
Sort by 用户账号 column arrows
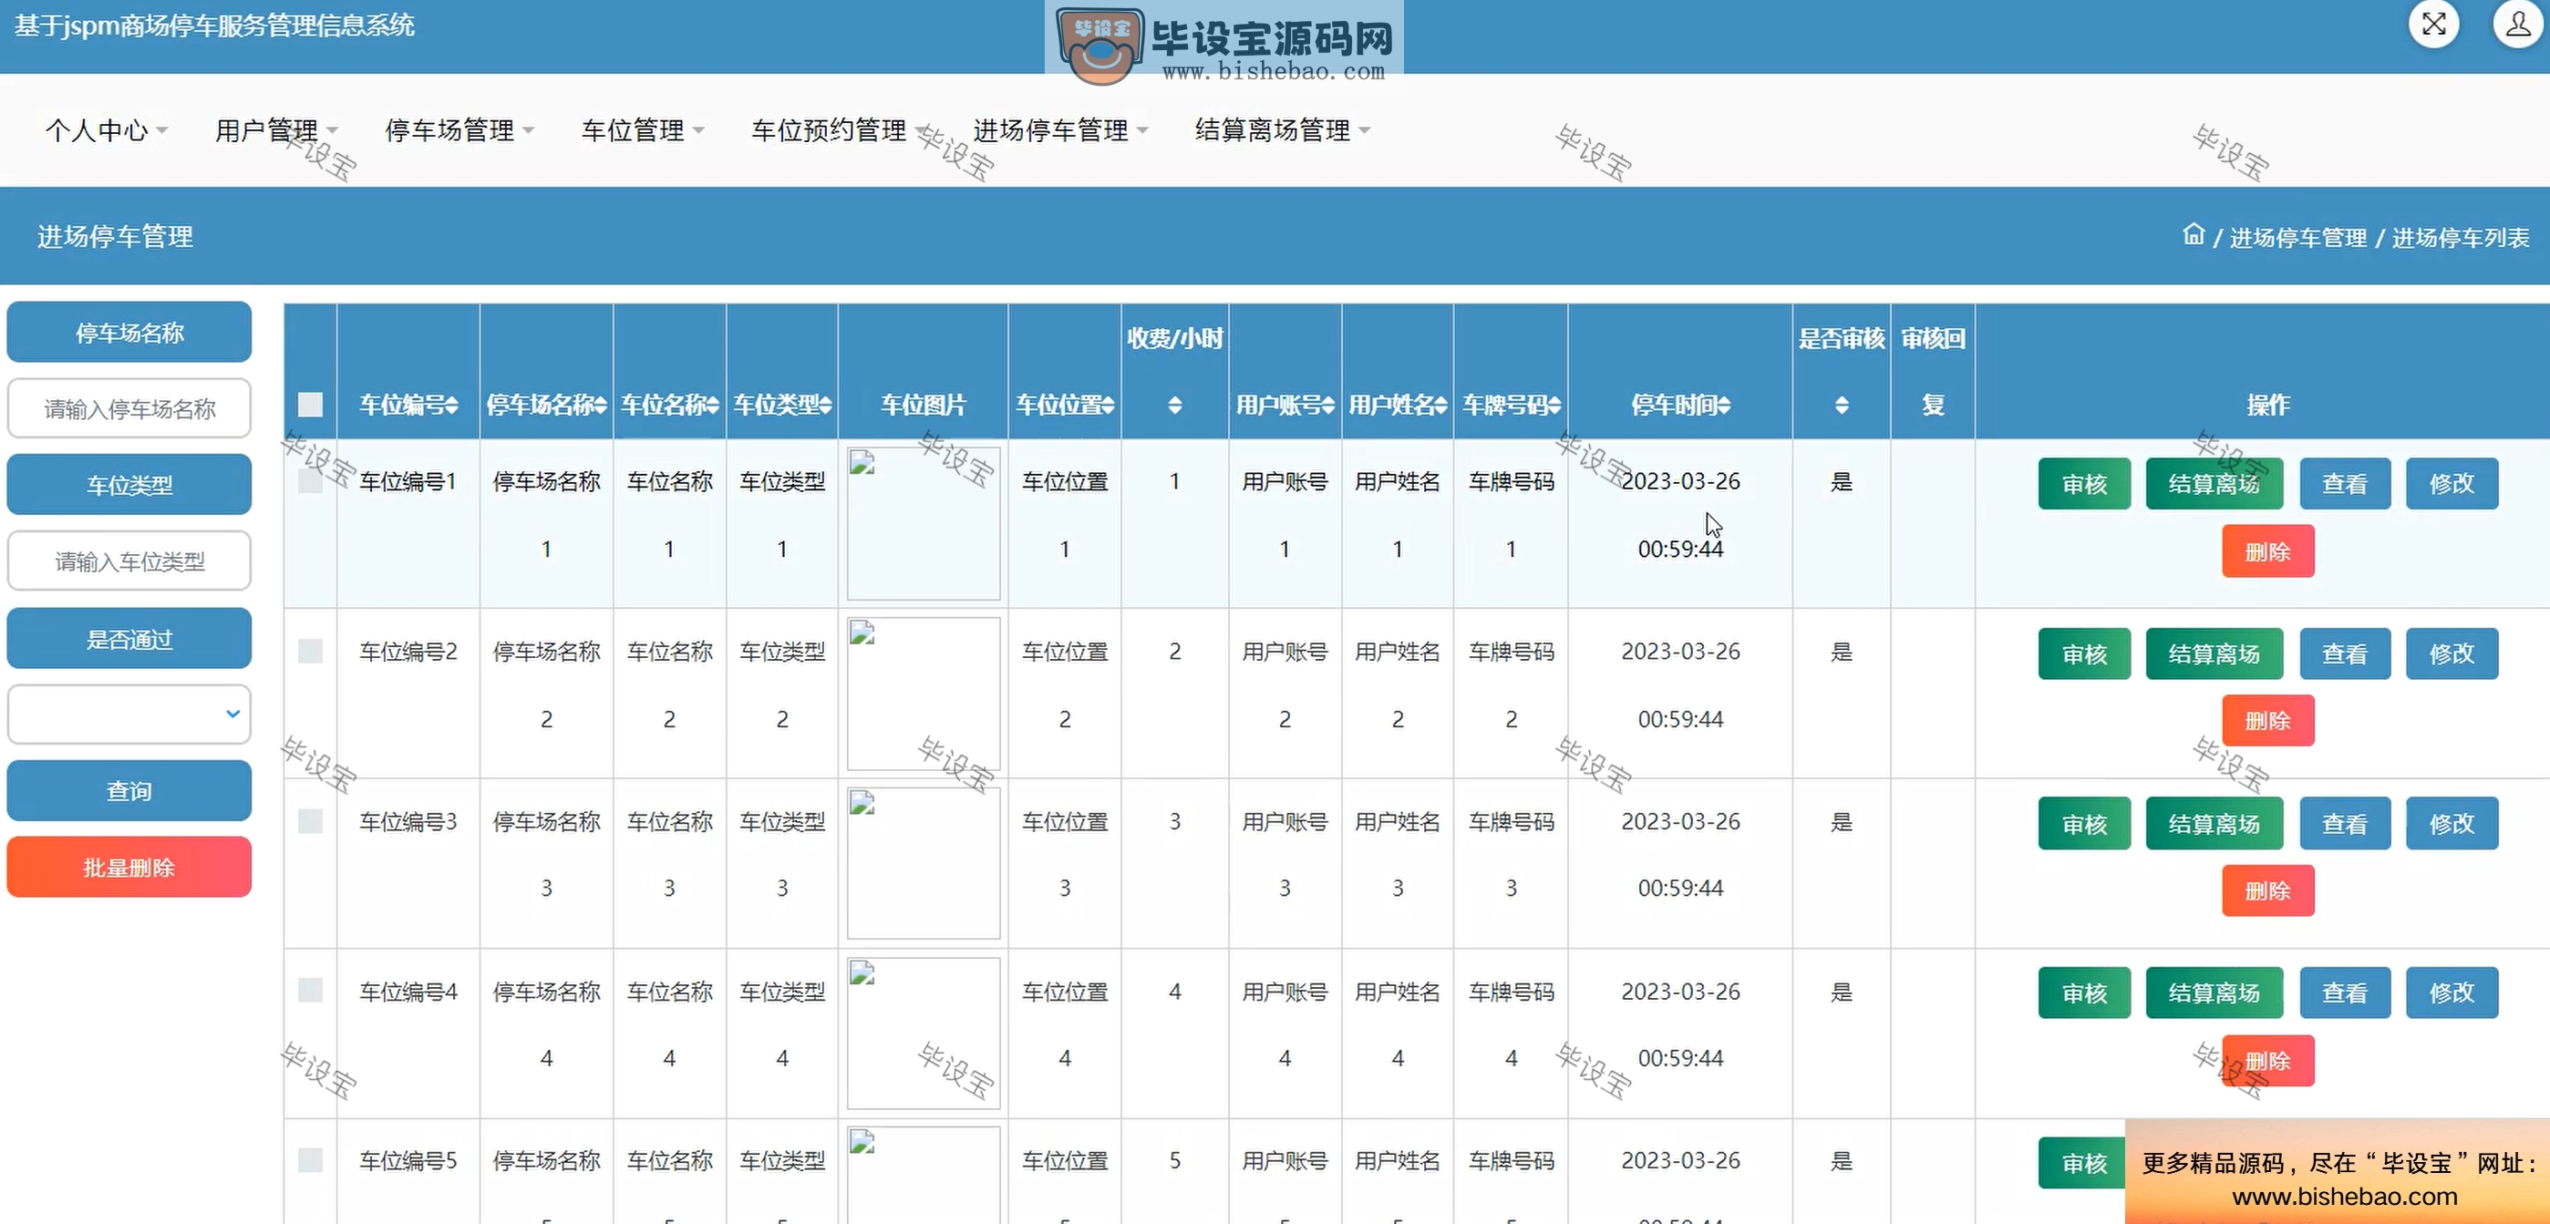[1328, 405]
